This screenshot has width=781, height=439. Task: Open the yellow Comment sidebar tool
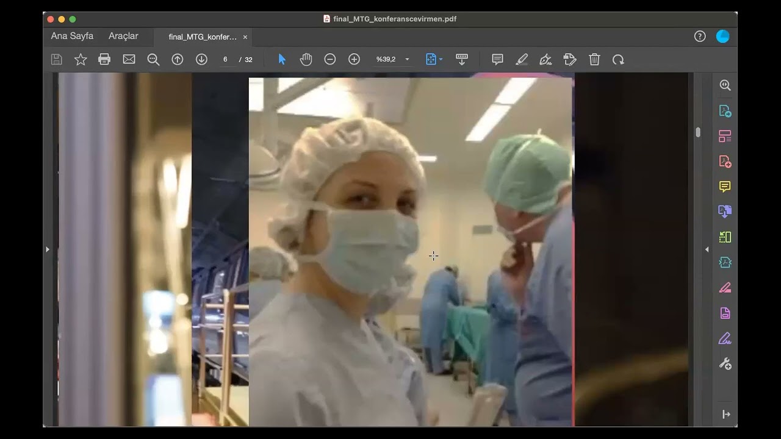[725, 187]
